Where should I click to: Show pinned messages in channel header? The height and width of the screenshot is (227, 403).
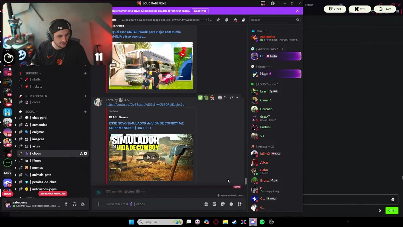235,20
